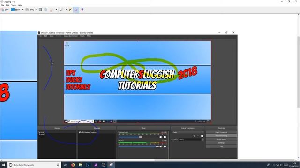Click the 'Type here to search' taskbar box
The image size is (300, 168).
point(34,165)
